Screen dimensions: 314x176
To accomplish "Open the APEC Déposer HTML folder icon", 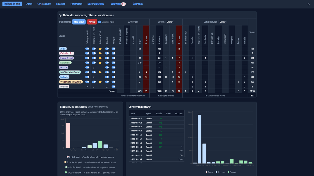I will (x=100, y=49).
